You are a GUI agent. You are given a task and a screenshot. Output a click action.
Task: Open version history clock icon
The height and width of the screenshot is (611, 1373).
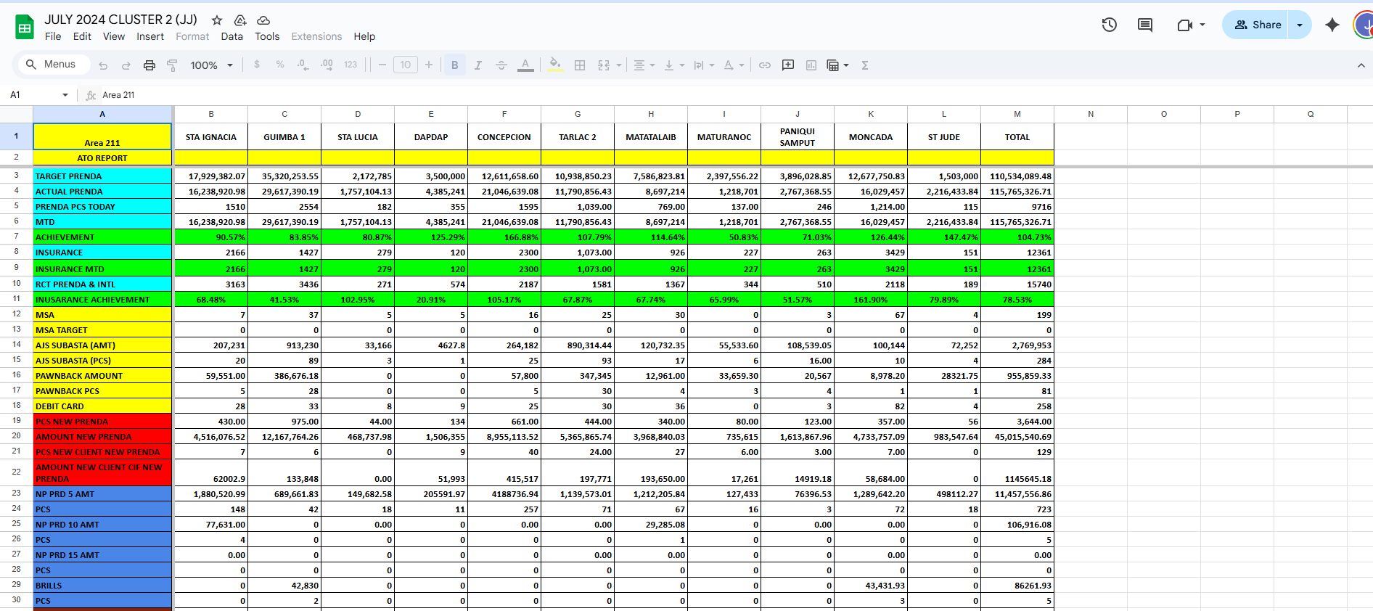pyautogui.click(x=1109, y=25)
